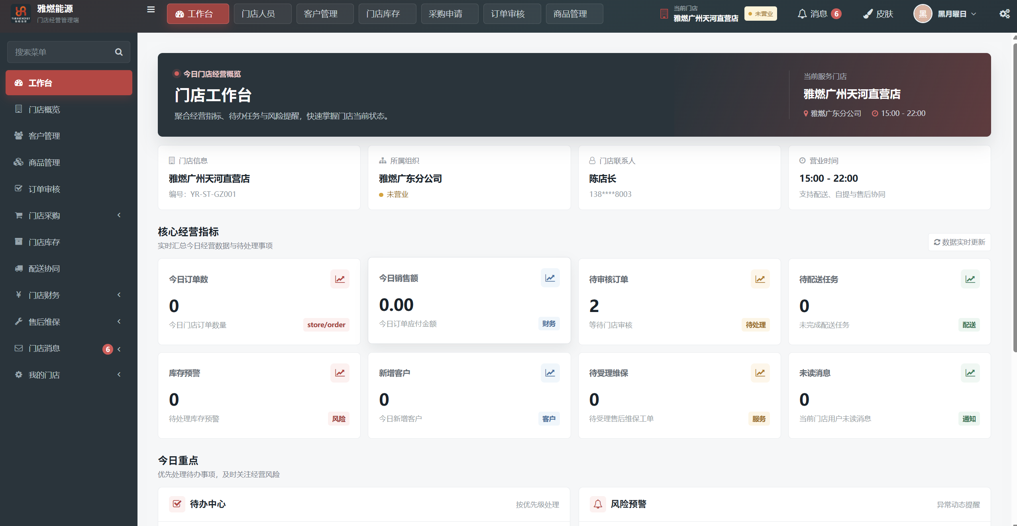Click the 风险预警 bell icon
Viewport: 1017px width, 526px height.
point(598,504)
